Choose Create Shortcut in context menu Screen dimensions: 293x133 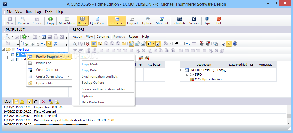tap(49, 70)
